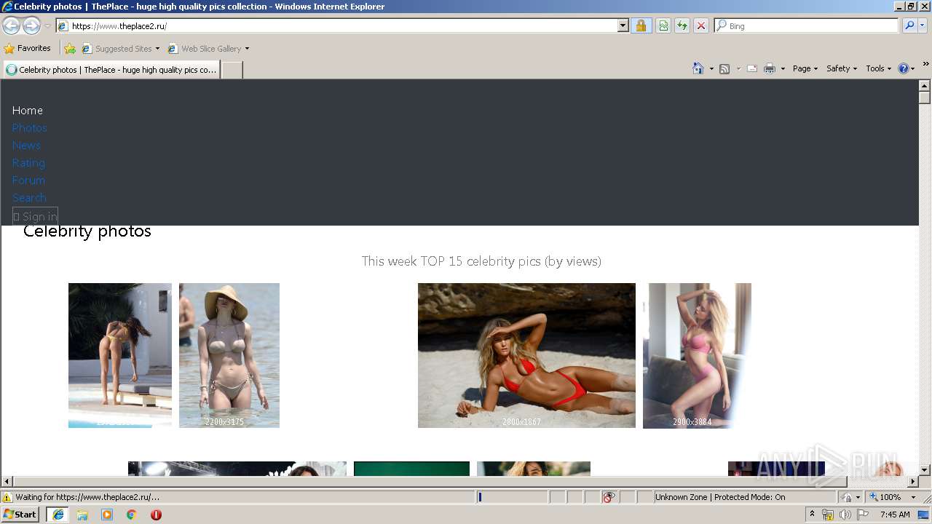932x524 pixels.
Task: Open the search provider dropdown arrow
Action: [923, 25]
